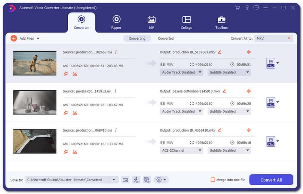Select the glassware still-life video thumbnail
The height and width of the screenshot is (194, 303).
click(x=35, y=102)
